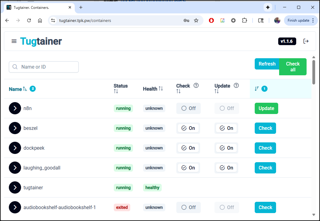Click the logout icon in header

(x=306, y=41)
